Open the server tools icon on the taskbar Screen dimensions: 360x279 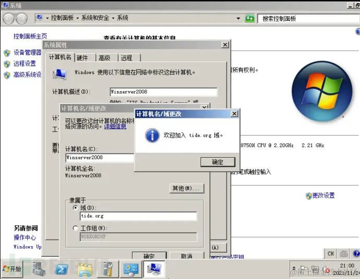click(107, 269)
